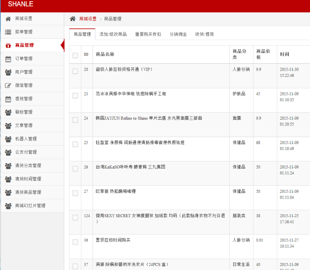Open 微信管理 in the sidebar
Screen dimensions: 310x270
(32, 85)
